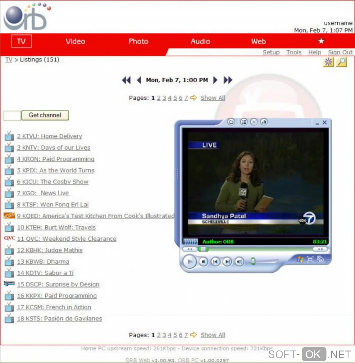This screenshot has width=355, height=363.
Task: Click fast-forward button on seek bar
Action: point(320,249)
